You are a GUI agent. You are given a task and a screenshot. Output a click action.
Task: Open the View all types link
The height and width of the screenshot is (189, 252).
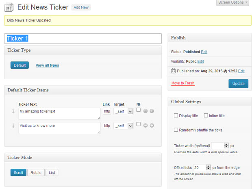[47, 65]
